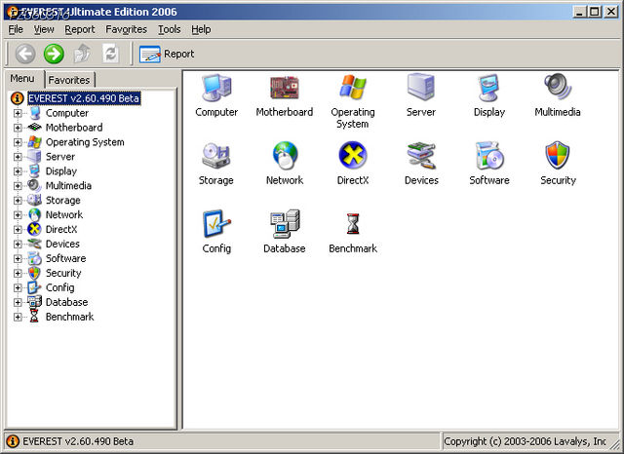Expand the Motherboard tree node
The image size is (624, 454).
pyautogui.click(x=18, y=128)
